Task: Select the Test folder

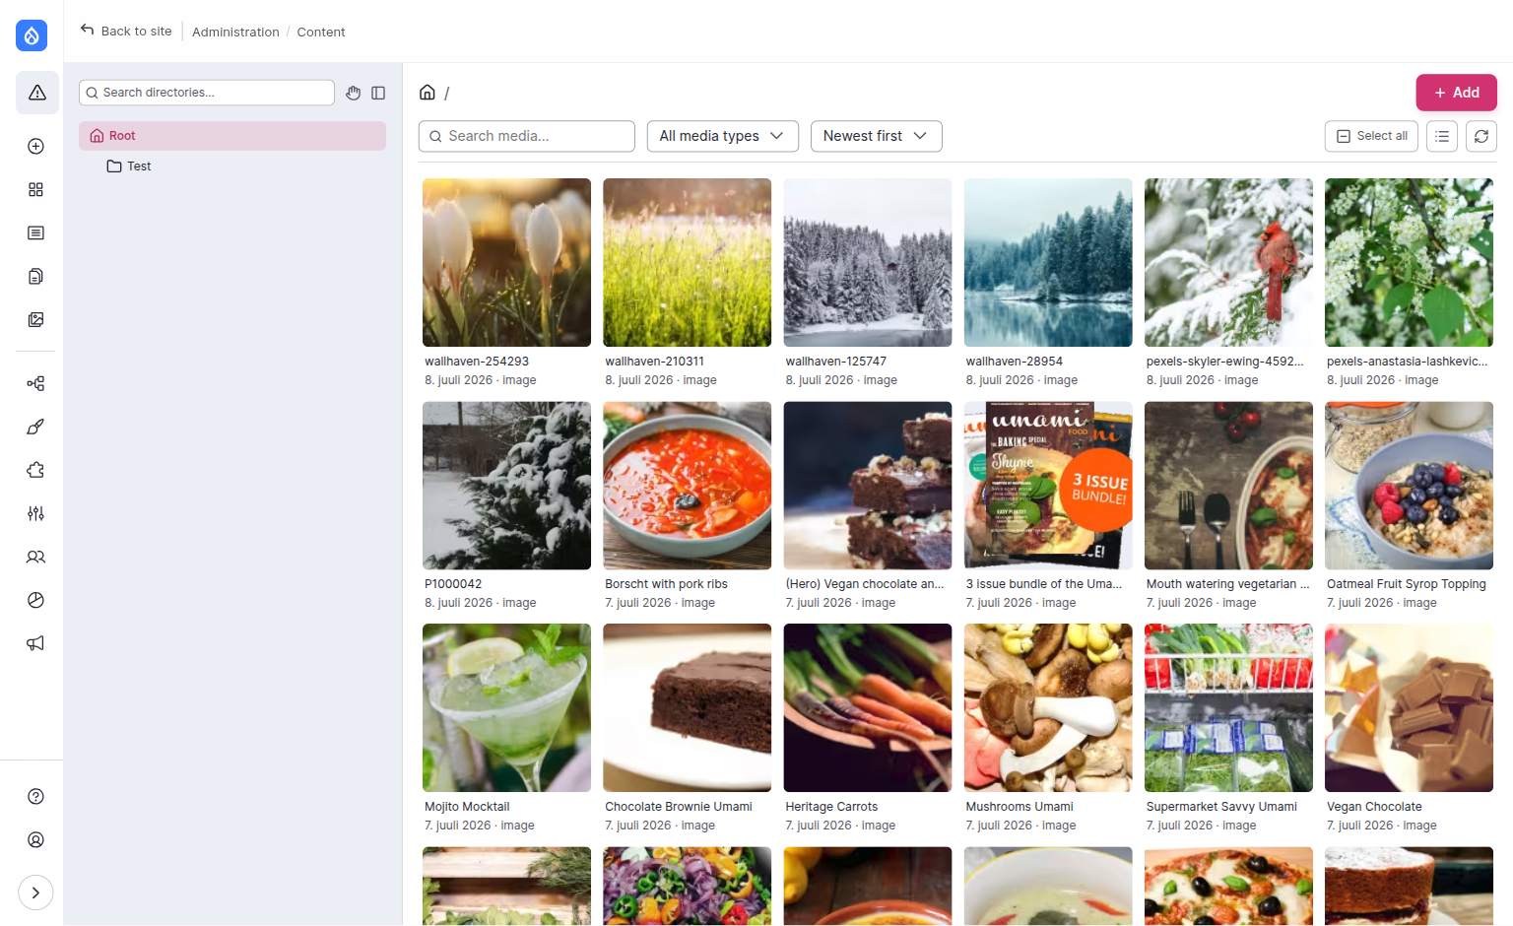Action: tap(129, 166)
